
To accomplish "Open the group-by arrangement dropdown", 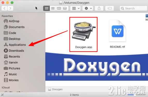I will [75, 8].
